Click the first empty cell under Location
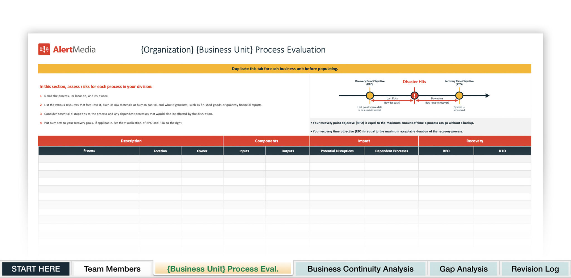571x278 pixels. pyautogui.click(x=160, y=158)
